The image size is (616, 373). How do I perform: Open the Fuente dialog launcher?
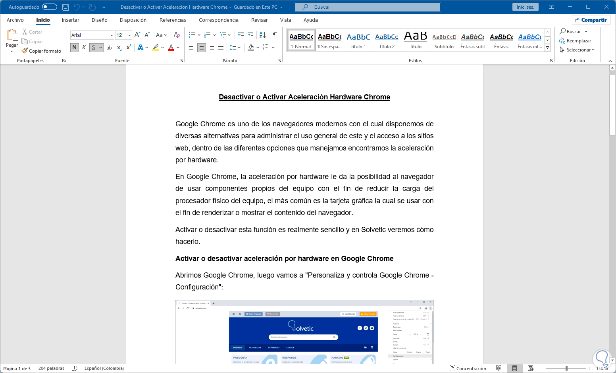(x=181, y=61)
